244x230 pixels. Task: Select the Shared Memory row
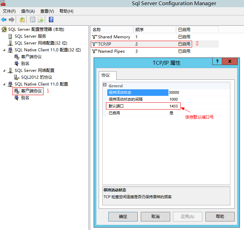pos(155,37)
